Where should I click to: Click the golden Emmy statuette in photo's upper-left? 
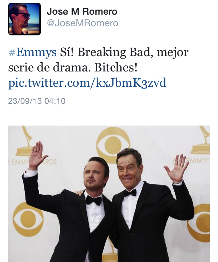[25, 141]
